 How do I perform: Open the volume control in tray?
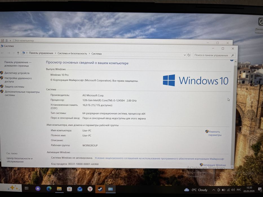[x=233, y=190]
